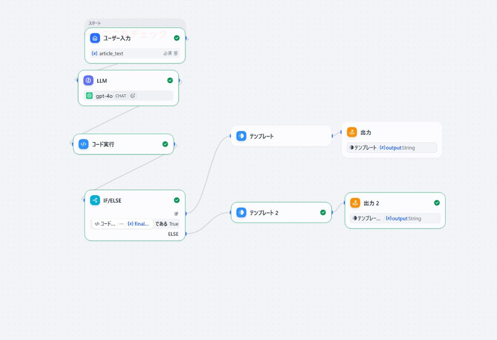
Task: Click the right output handle of ユーザー入力 node
Action: [186, 38]
